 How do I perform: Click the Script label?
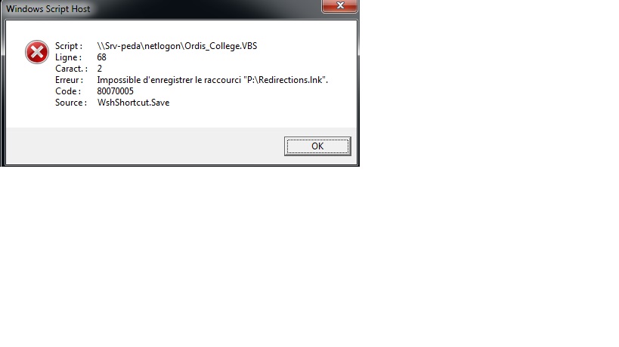69,46
